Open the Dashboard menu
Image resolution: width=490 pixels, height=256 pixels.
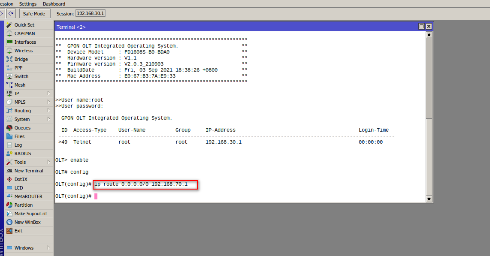[x=54, y=4]
